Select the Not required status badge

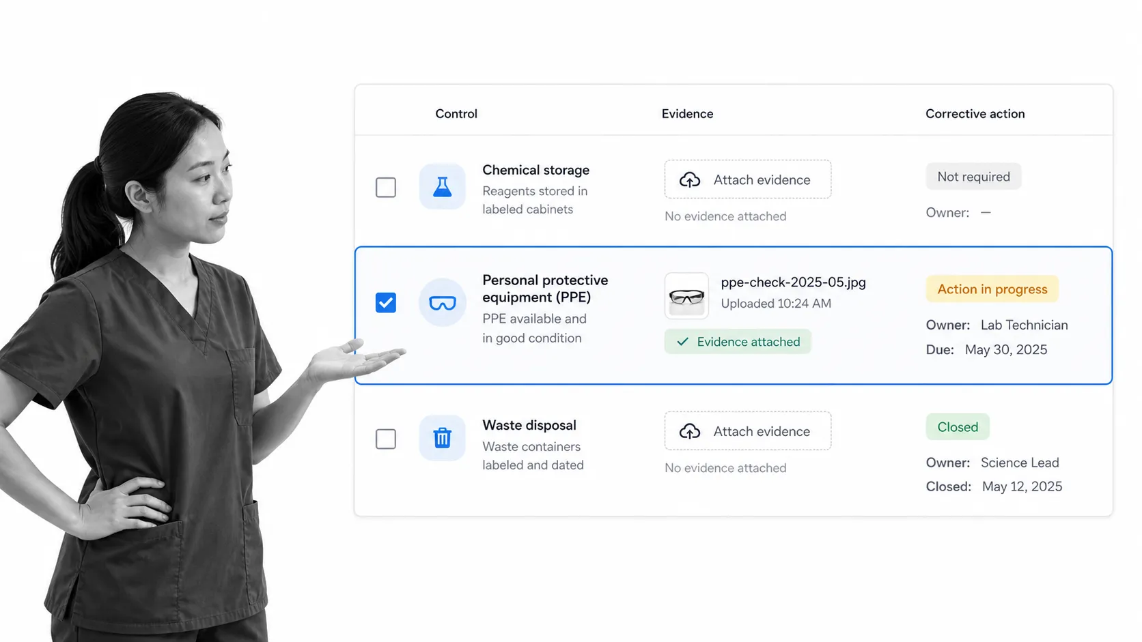(x=973, y=177)
